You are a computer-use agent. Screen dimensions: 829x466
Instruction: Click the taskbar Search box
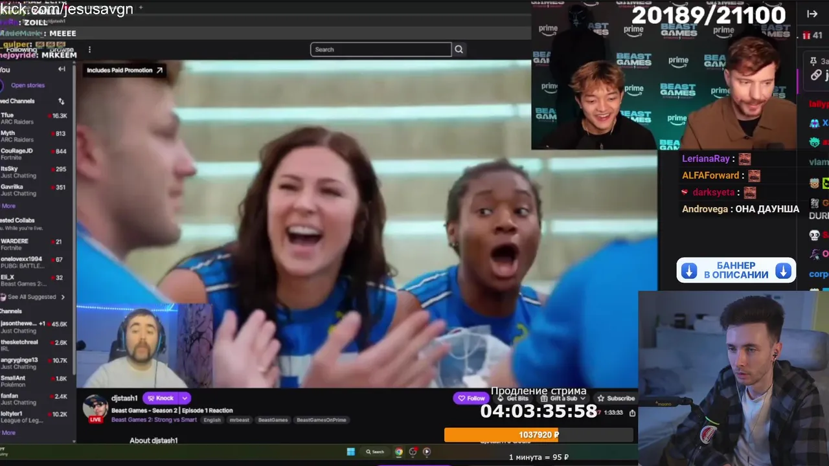point(375,452)
